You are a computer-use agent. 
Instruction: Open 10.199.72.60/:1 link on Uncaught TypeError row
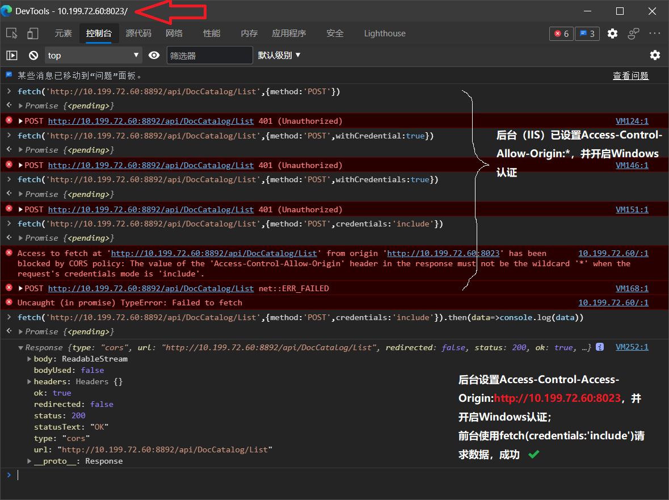tap(613, 302)
